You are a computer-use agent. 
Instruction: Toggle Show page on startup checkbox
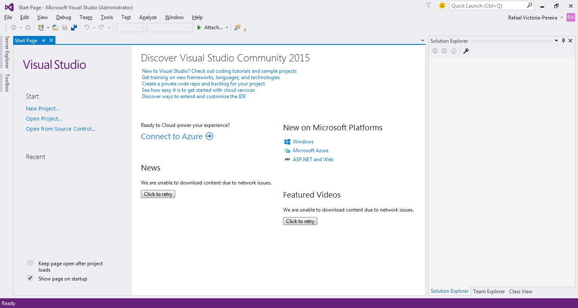(x=30, y=278)
